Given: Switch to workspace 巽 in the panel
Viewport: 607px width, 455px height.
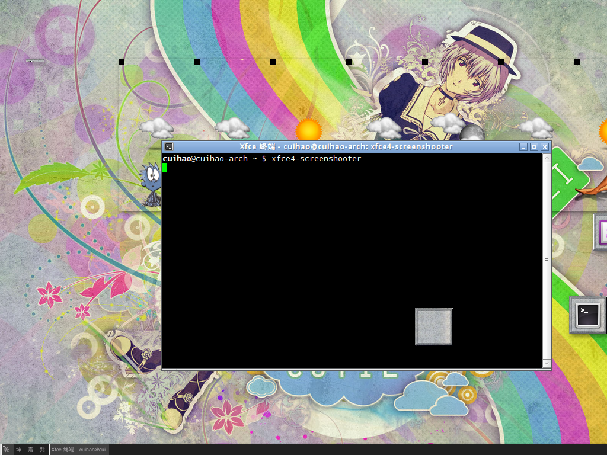Looking at the screenshot, I should (x=42, y=450).
